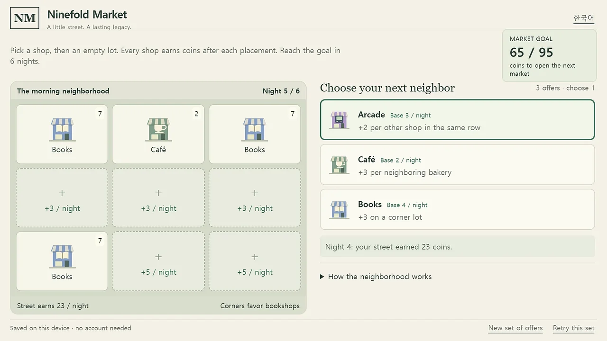Place shop on bottom-middle +5 lot
607x341 pixels.
pos(158,261)
